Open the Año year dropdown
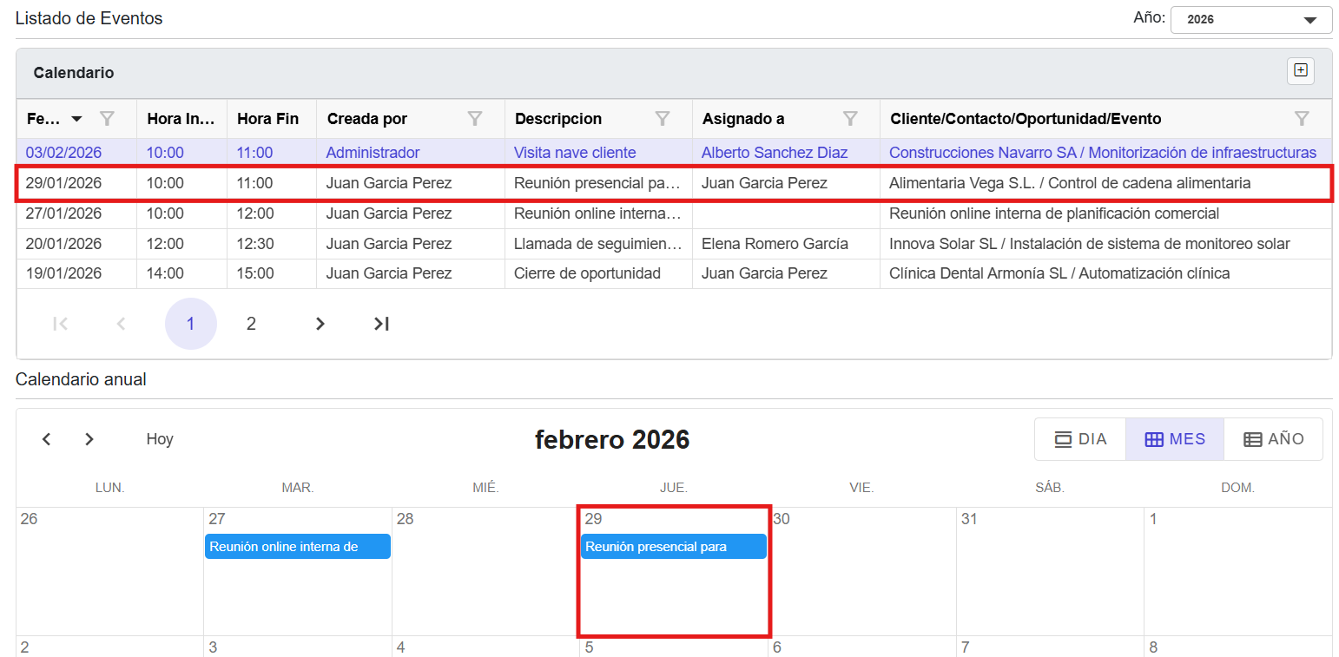Image resolution: width=1339 pixels, height=657 pixels. pyautogui.click(x=1250, y=20)
